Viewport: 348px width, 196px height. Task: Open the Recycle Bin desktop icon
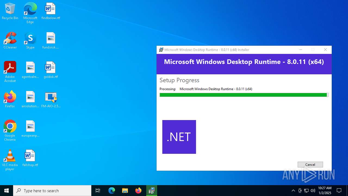click(x=10, y=11)
